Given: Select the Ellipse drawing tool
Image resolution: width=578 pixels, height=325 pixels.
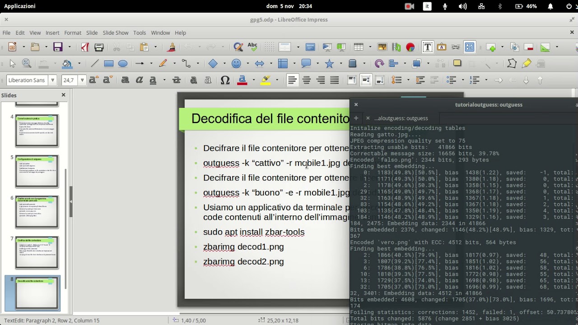Looking at the screenshot, I should (x=122, y=64).
